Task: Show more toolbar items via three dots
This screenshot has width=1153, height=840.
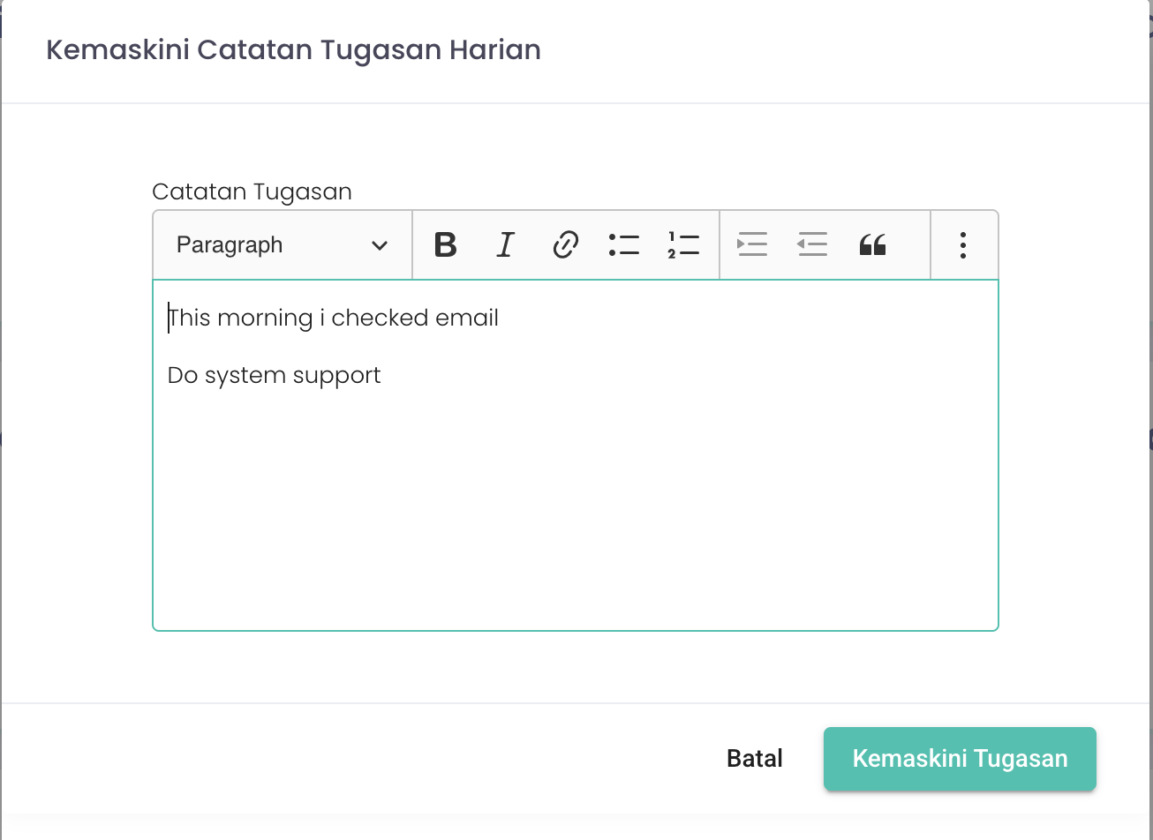Action: (963, 244)
